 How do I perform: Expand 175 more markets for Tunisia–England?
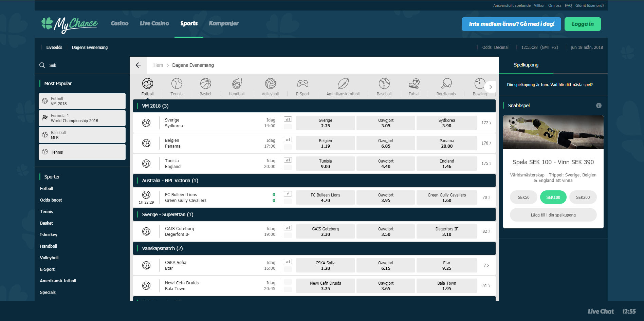486,164
